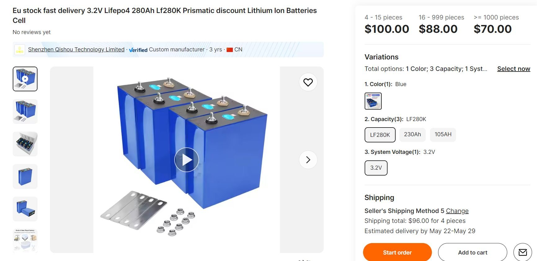Screen dimensions: 537x261
Task: Pick the 105AH capacity option
Action: click(x=443, y=134)
